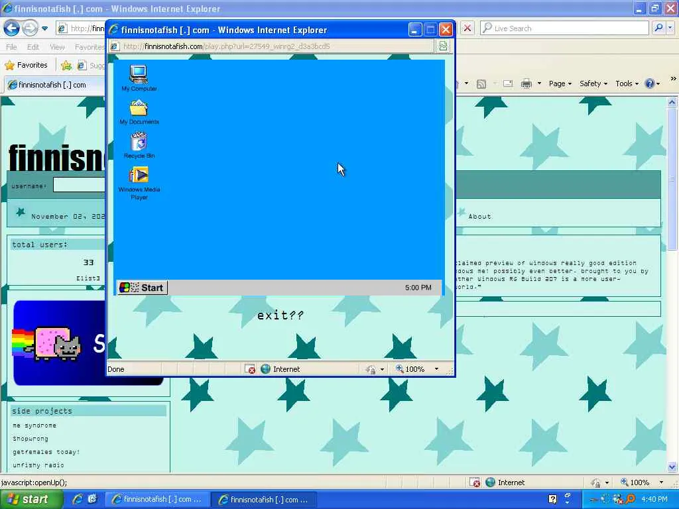Click the Read Mail icon in command bar
This screenshot has width=679, height=509.
[x=507, y=84]
